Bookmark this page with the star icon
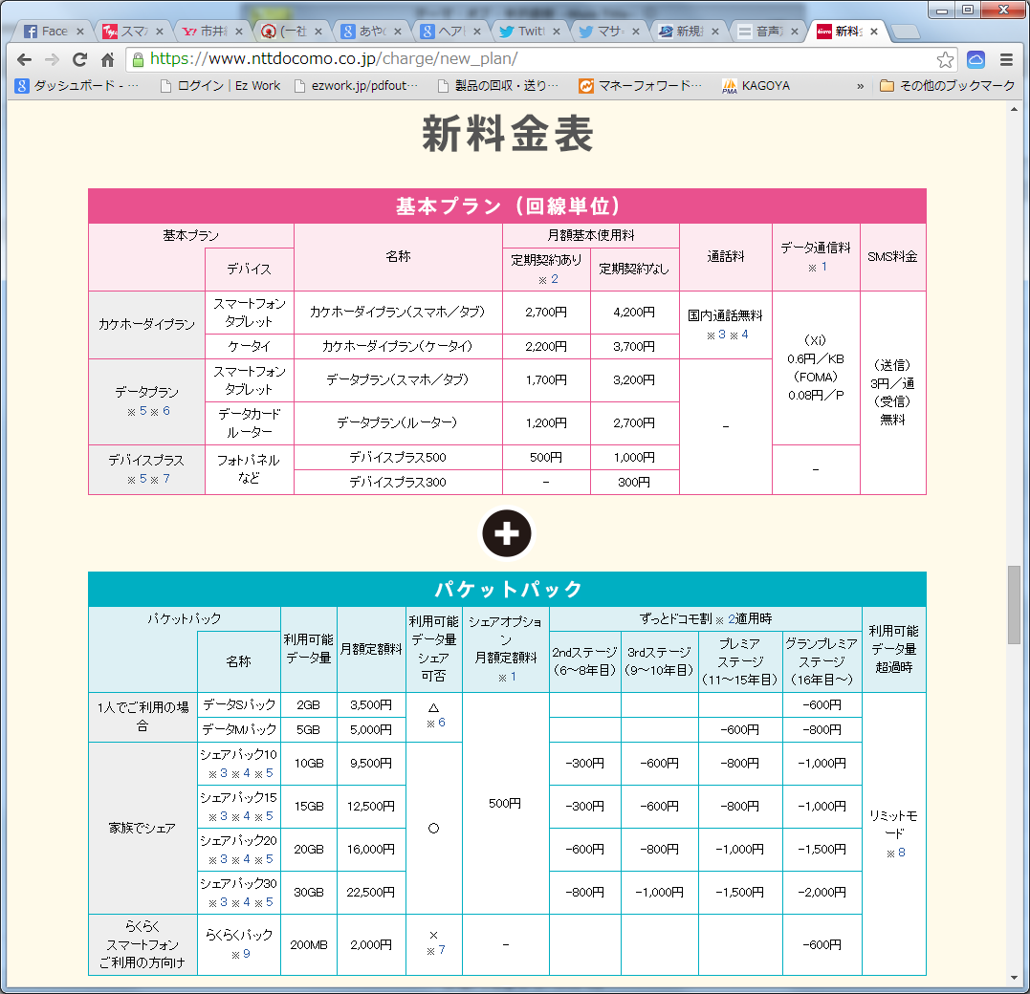 click(945, 59)
